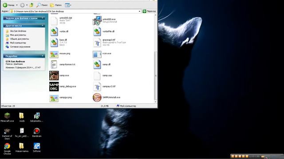The height and width of the screenshot is (159, 284).
Task: Select the samp-license.txt file
Action: pos(63,64)
